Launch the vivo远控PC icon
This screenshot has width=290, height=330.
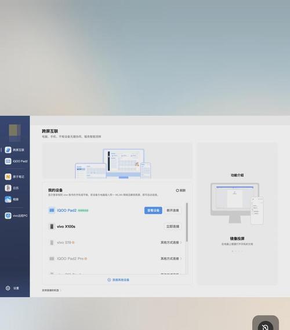point(8,216)
